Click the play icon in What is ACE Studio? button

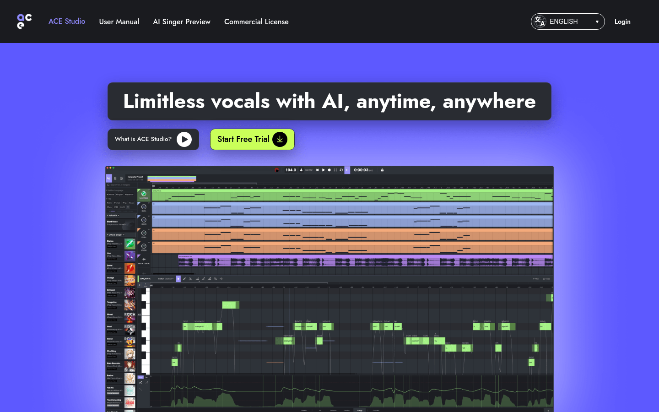tap(184, 139)
